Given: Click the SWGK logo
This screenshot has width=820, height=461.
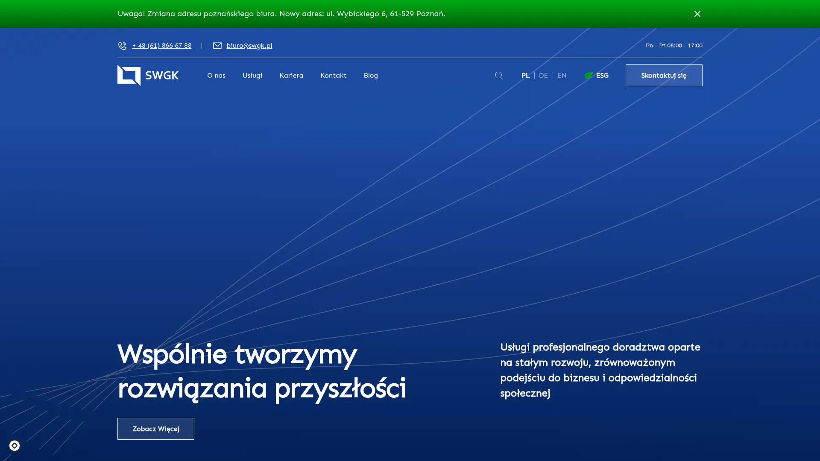Looking at the screenshot, I should (x=148, y=75).
